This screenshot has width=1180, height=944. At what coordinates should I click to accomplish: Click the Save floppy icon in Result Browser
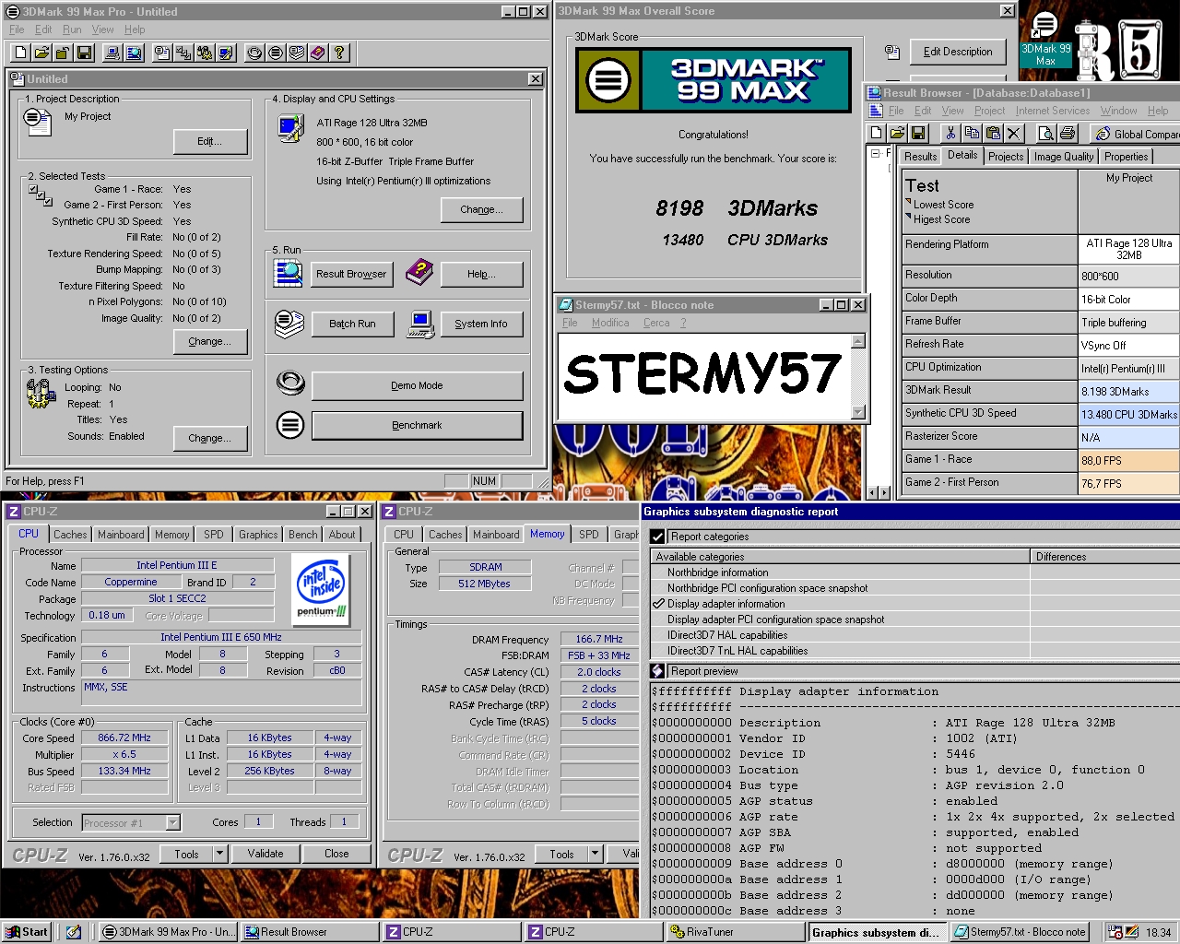pyautogui.click(x=919, y=133)
